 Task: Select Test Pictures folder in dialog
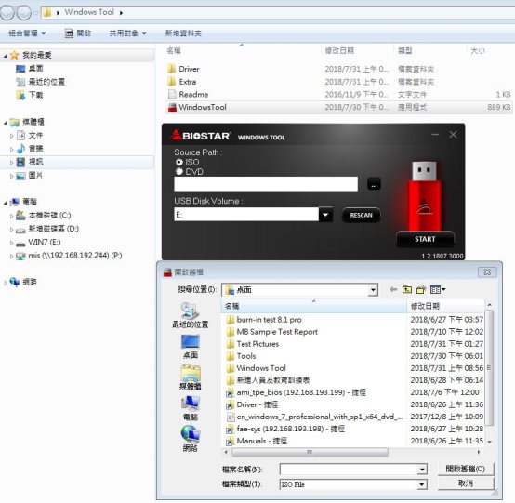pos(253,344)
